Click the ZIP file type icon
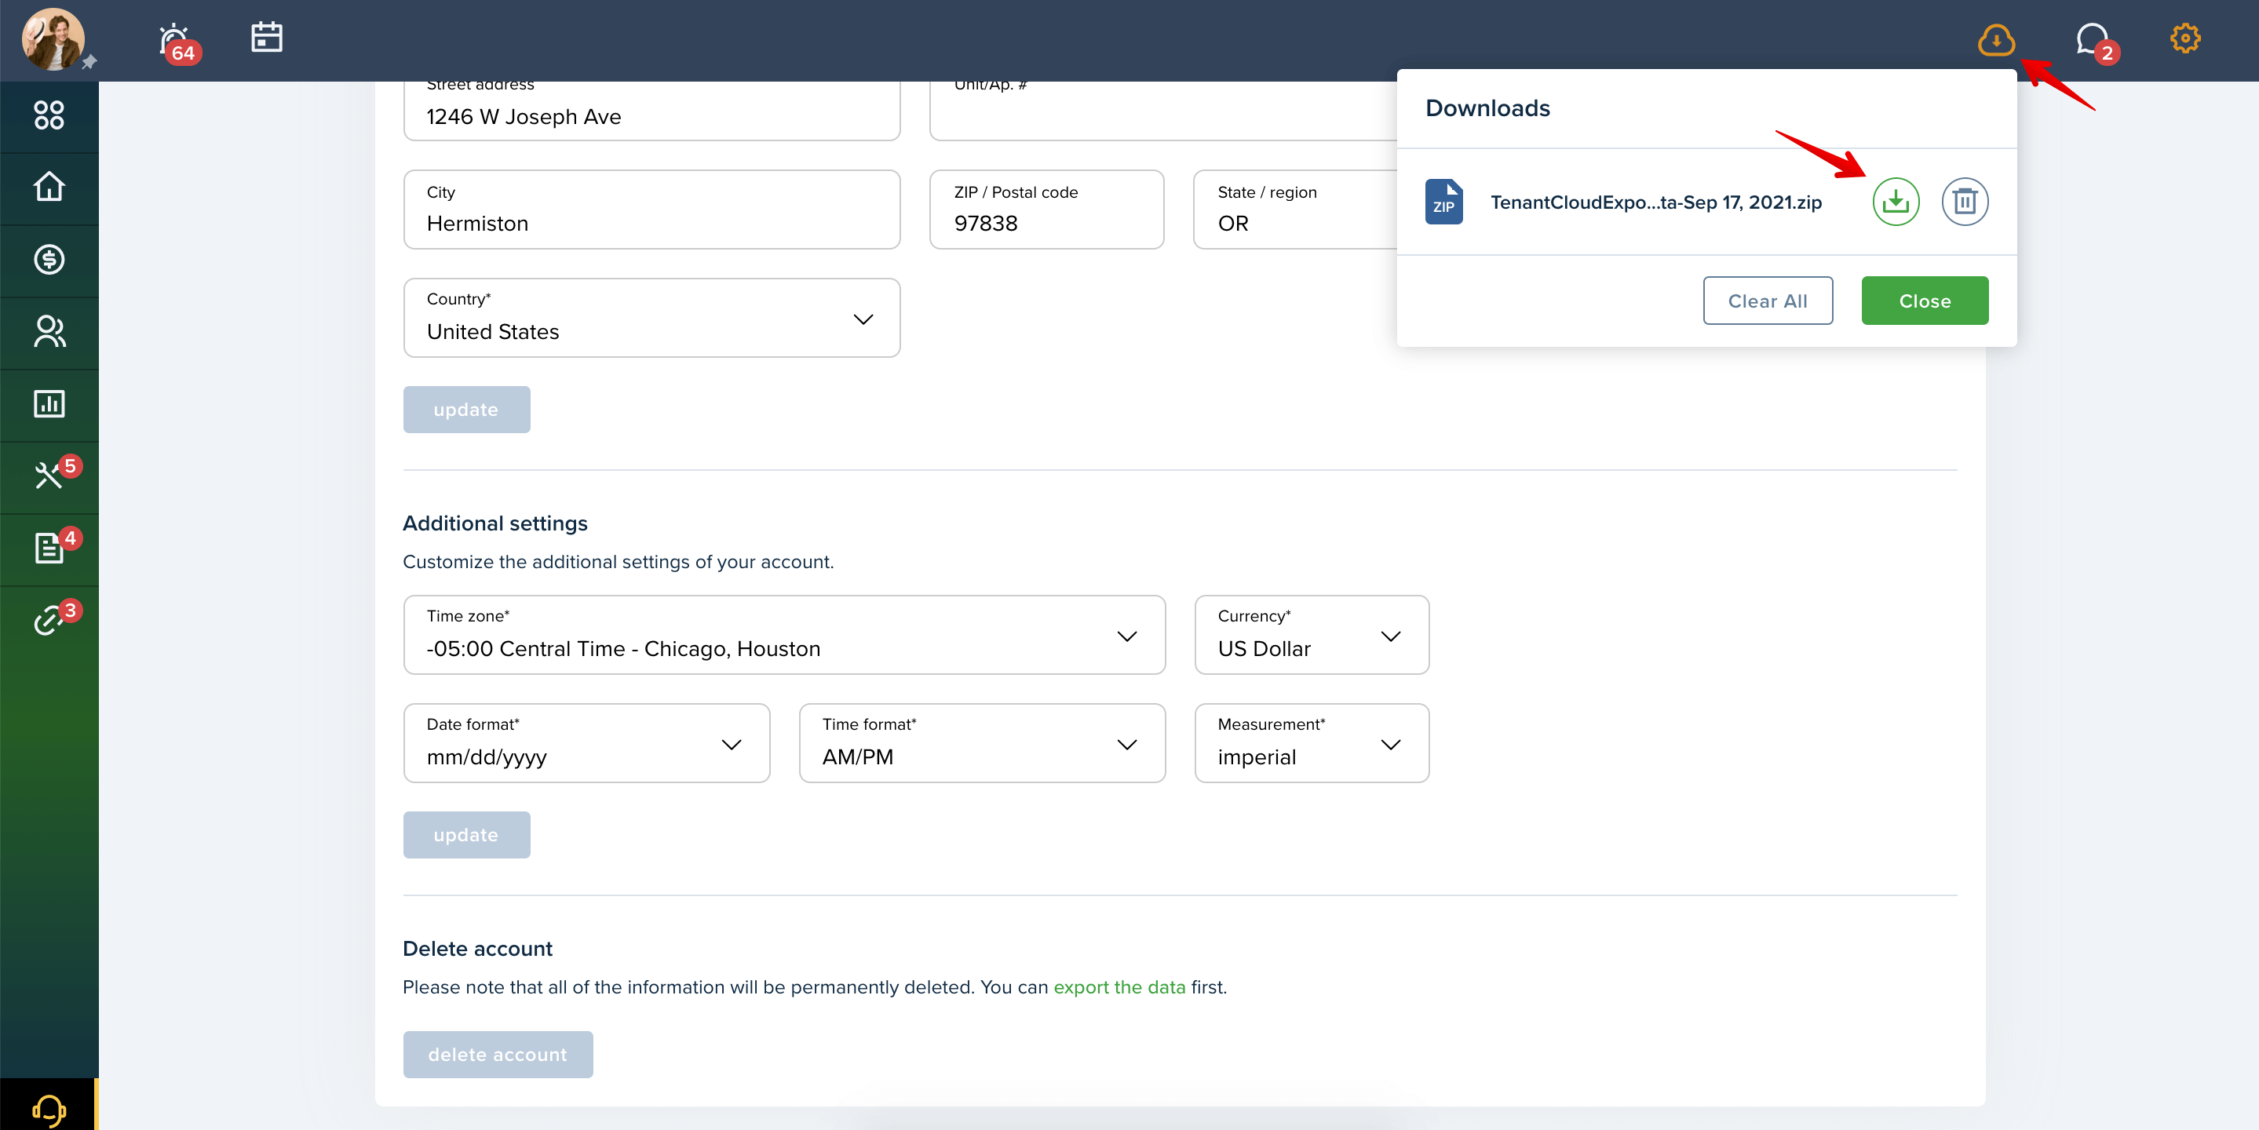The image size is (2259, 1130). pos(1443,202)
